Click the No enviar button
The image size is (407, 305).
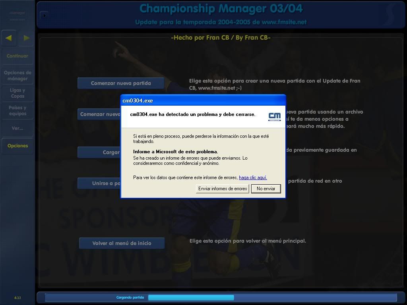coord(266,189)
